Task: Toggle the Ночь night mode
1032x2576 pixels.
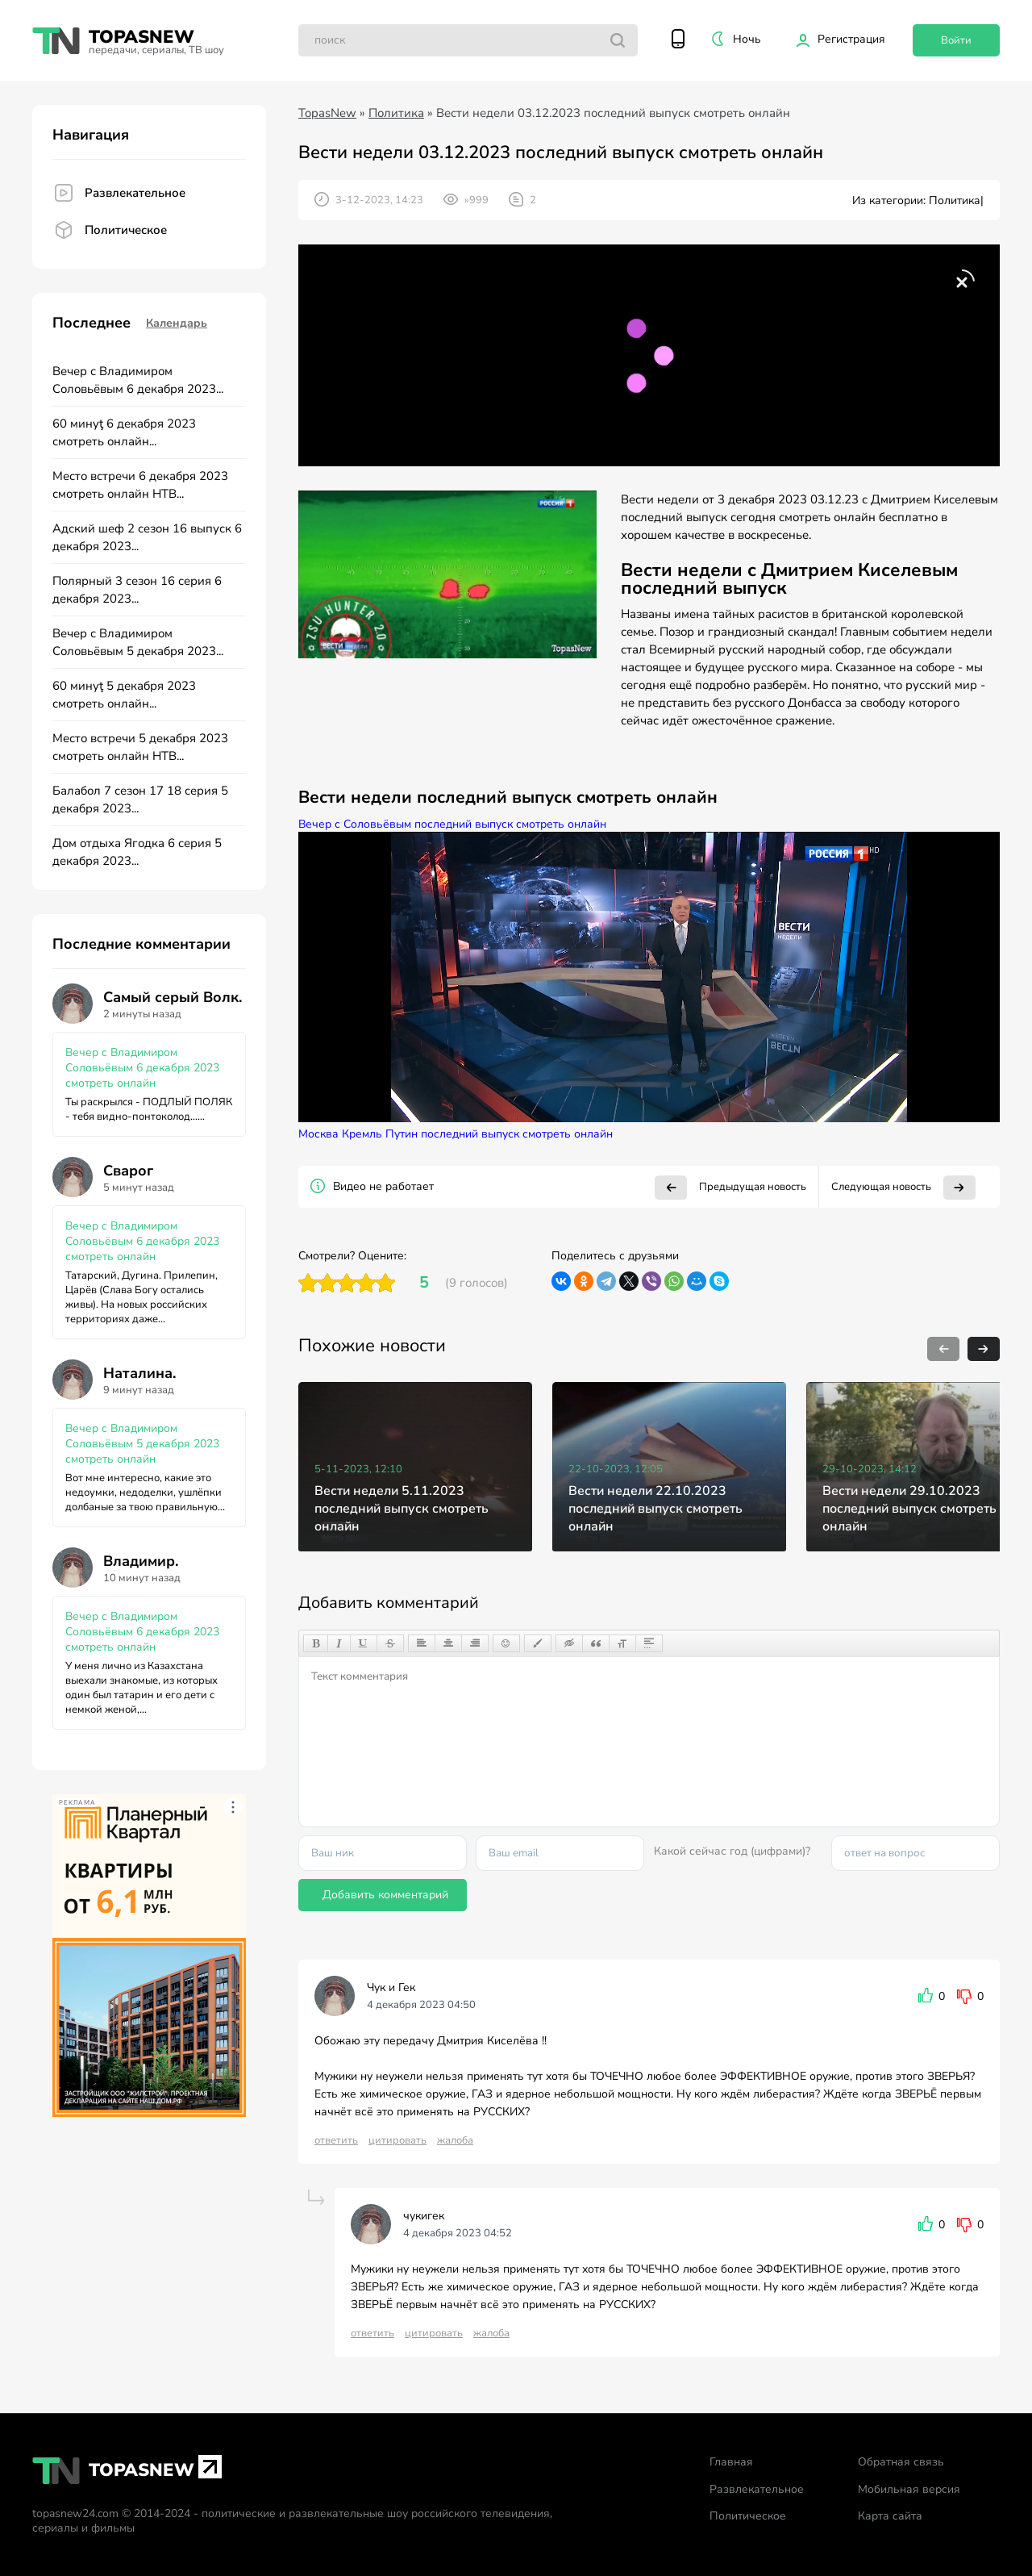Action: [735, 39]
